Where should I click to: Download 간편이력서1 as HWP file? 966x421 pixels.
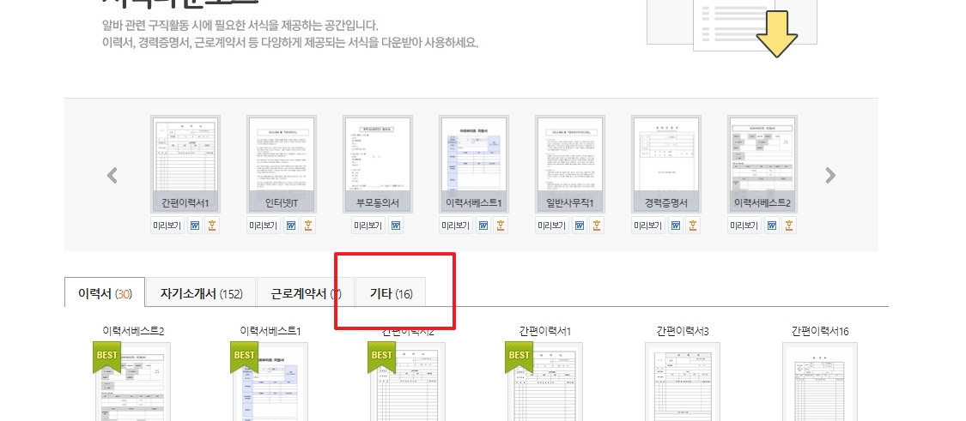212,226
